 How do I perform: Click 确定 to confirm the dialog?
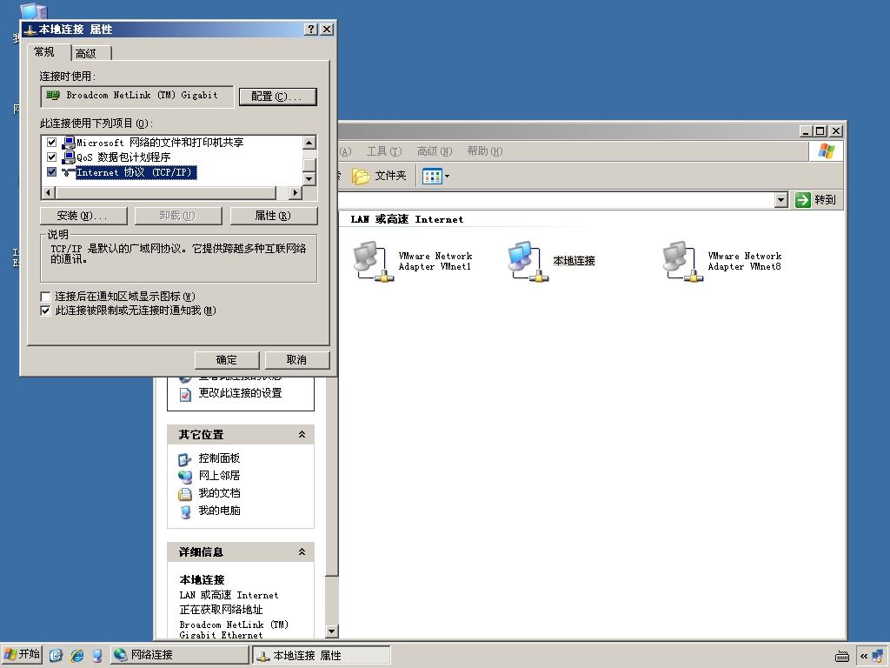click(x=227, y=360)
